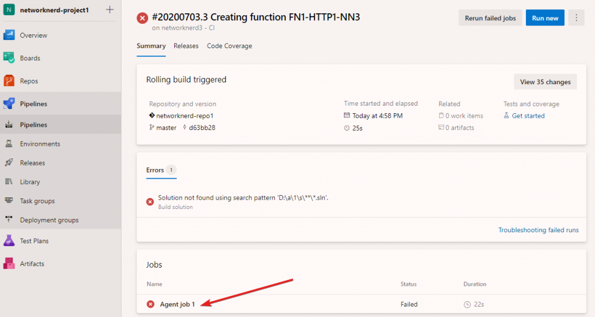Screen dimensions: 595x317
Task: Switch to the Summary tab
Action: pyautogui.click(x=151, y=46)
